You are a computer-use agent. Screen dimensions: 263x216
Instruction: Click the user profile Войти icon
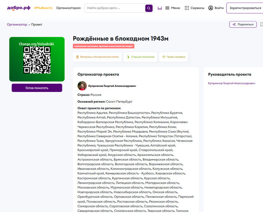click(211, 8)
